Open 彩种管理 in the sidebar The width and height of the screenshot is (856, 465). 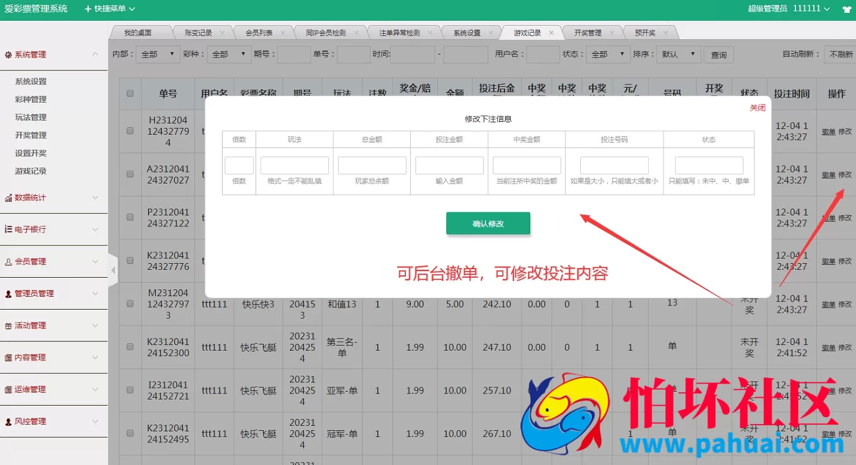pos(31,99)
